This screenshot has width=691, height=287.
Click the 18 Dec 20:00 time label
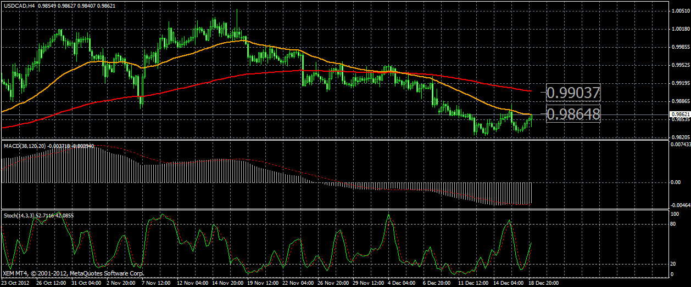coord(544,283)
